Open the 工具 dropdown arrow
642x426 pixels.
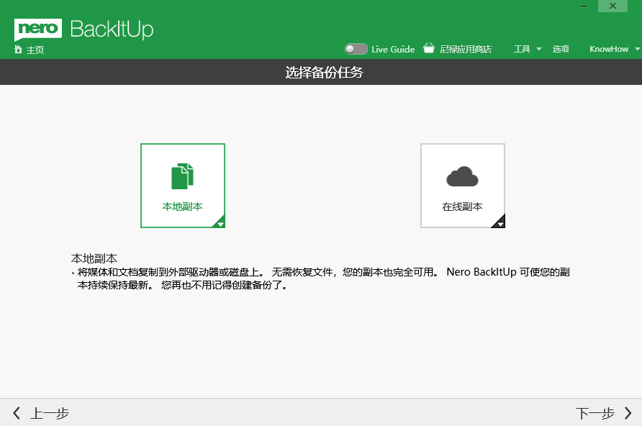(539, 49)
